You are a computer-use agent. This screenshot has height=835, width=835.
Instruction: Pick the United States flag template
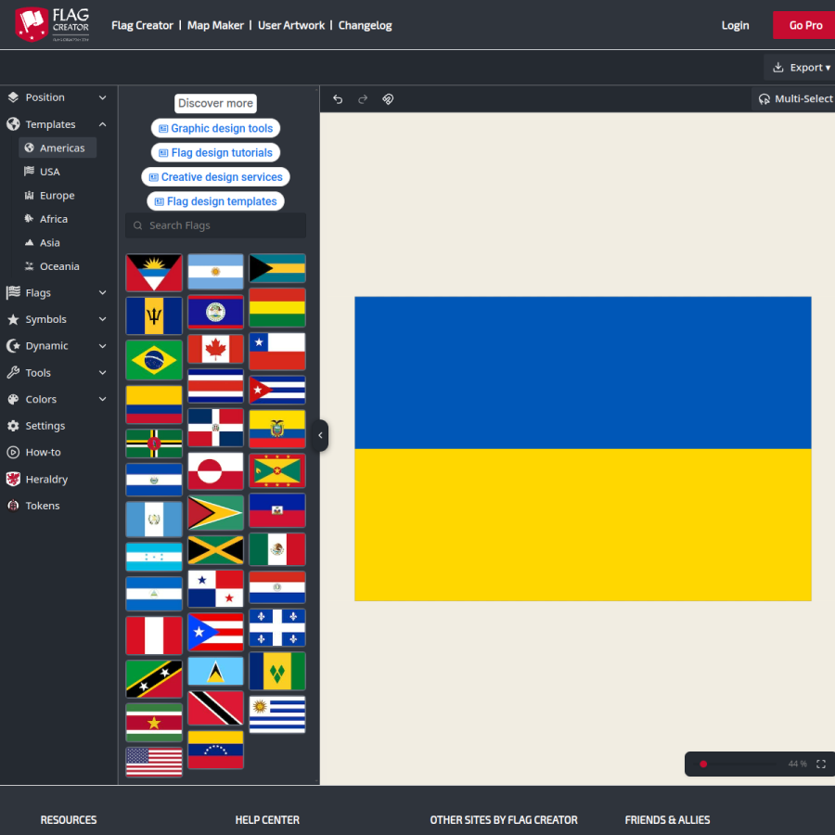(x=154, y=762)
